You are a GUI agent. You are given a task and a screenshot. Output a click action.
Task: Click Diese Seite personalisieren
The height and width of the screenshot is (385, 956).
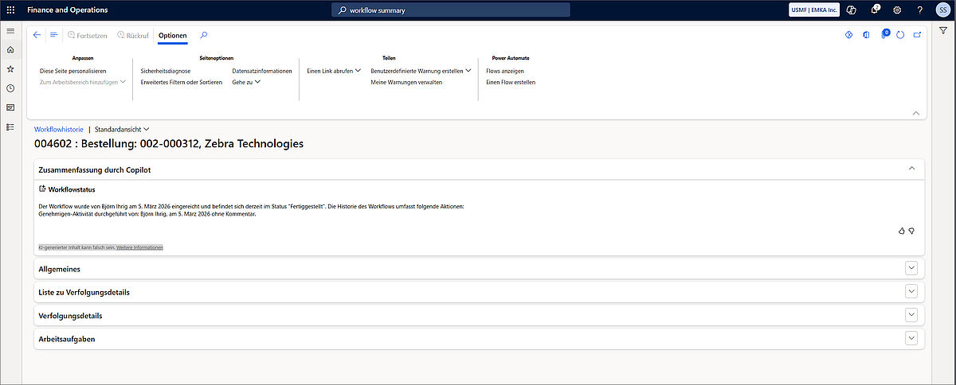pyautogui.click(x=72, y=71)
